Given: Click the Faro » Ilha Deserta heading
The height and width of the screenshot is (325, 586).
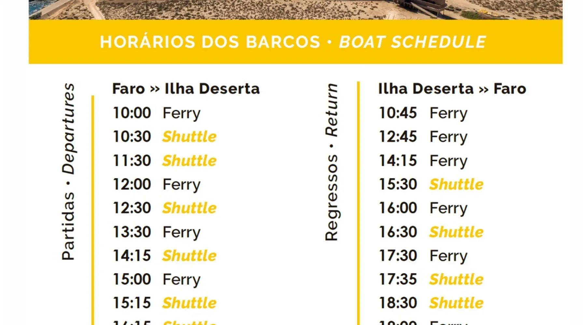Looking at the screenshot, I should click(186, 89).
